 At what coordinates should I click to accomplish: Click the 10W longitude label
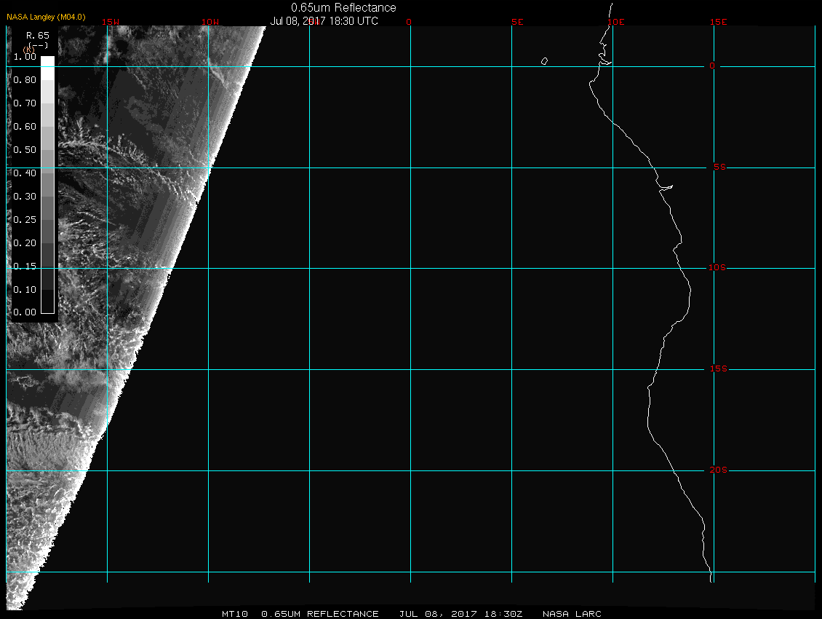210,22
